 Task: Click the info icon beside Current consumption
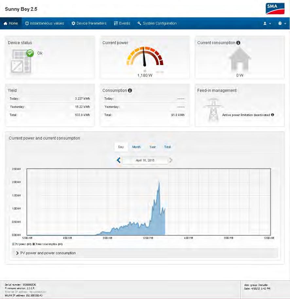238,43
